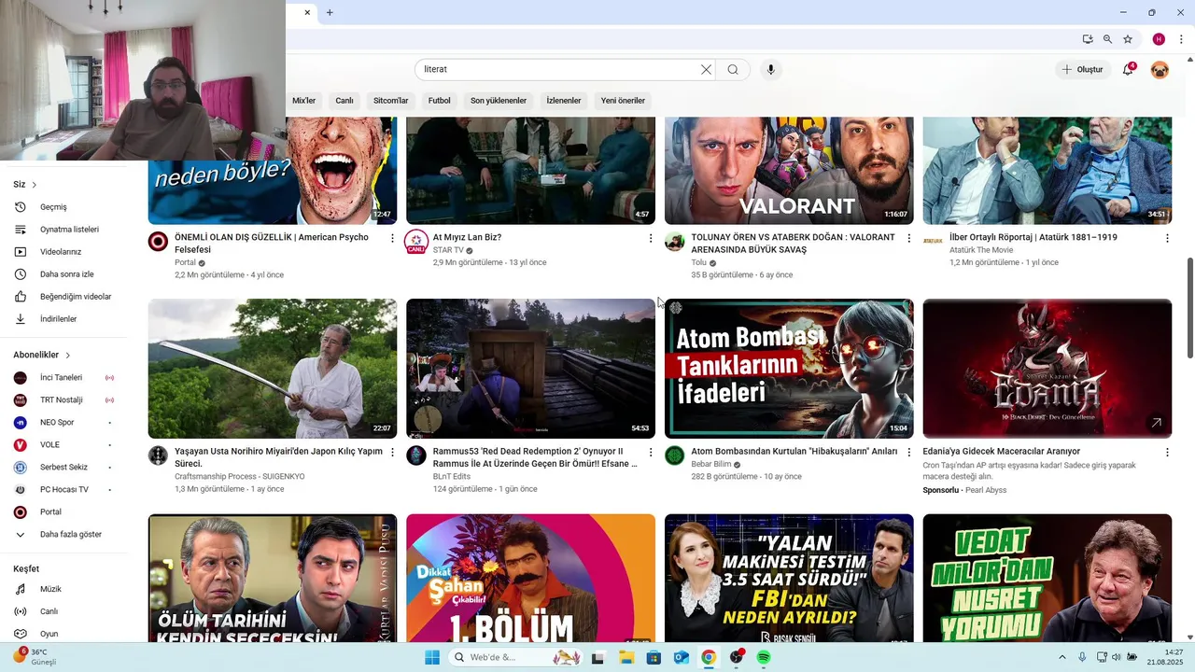Viewport: 1195px width, 672px height.
Task: Bookmark the page with the star icon
Action: 1128,39
